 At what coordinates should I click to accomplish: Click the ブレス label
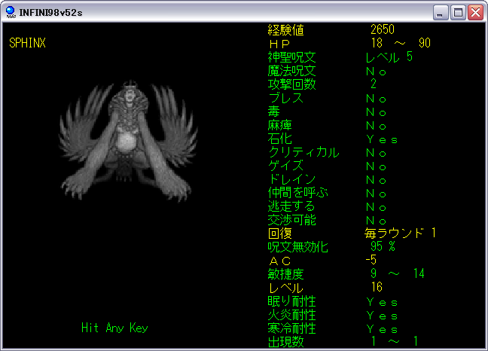click(285, 98)
